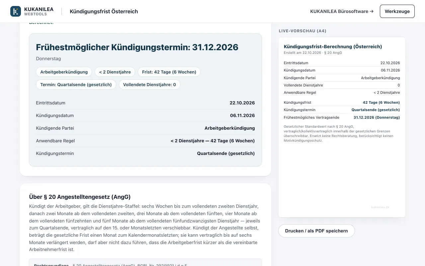
Task: Select the Arbeitgeberkündigung chip
Action: [64, 72]
